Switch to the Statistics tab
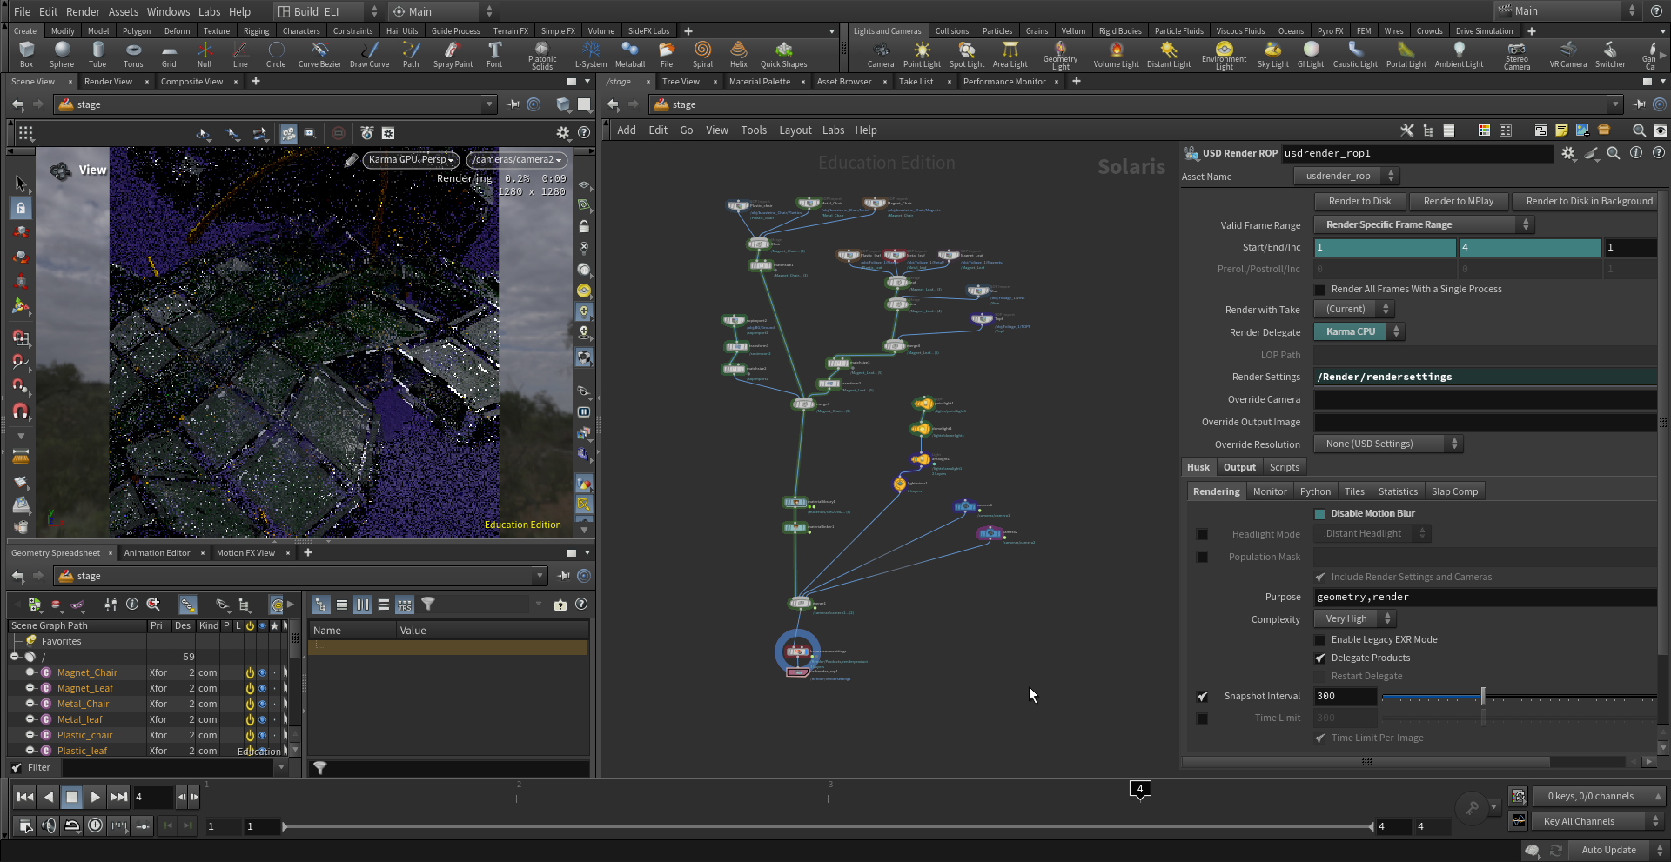Image resolution: width=1671 pixels, height=862 pixels. pyautogui.click(x=1398, y=492)
